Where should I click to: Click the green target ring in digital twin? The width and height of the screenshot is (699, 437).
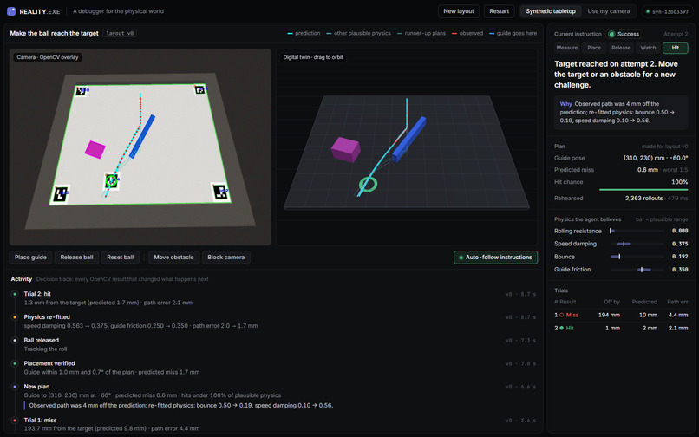coord(369,184)
